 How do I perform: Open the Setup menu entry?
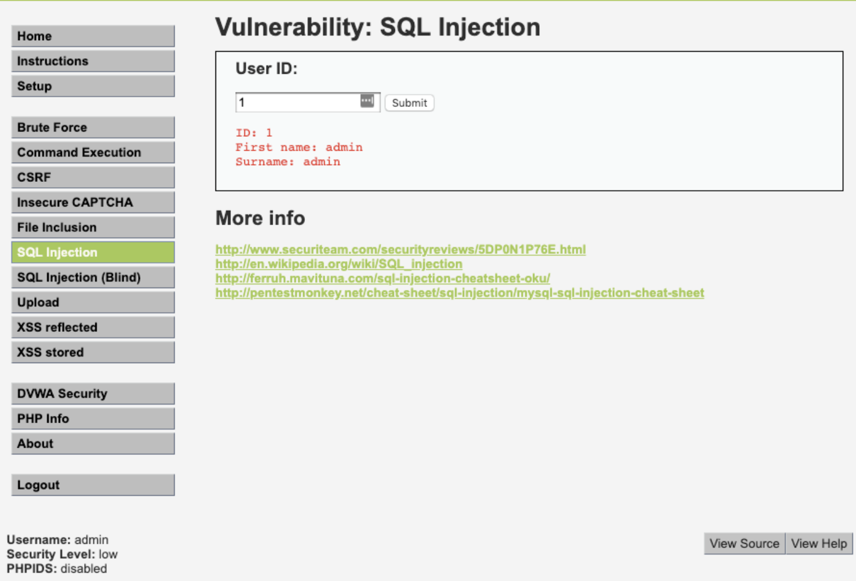pyautogui.click(x=92, y=86)
